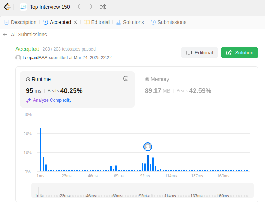Open the Submissions tab
Viewport: 265px width, 206px height.
click(x=169, y=22)
